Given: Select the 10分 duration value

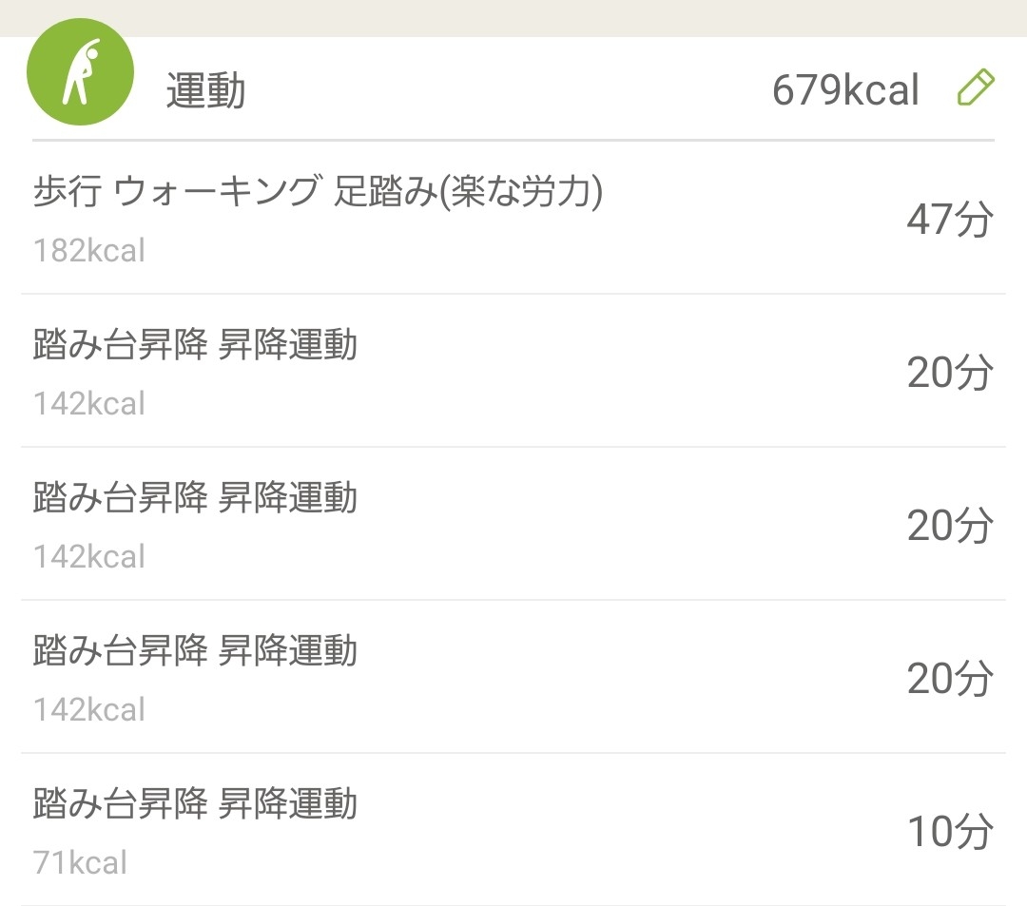Looking at the screenshot, I should pos(949,832).
